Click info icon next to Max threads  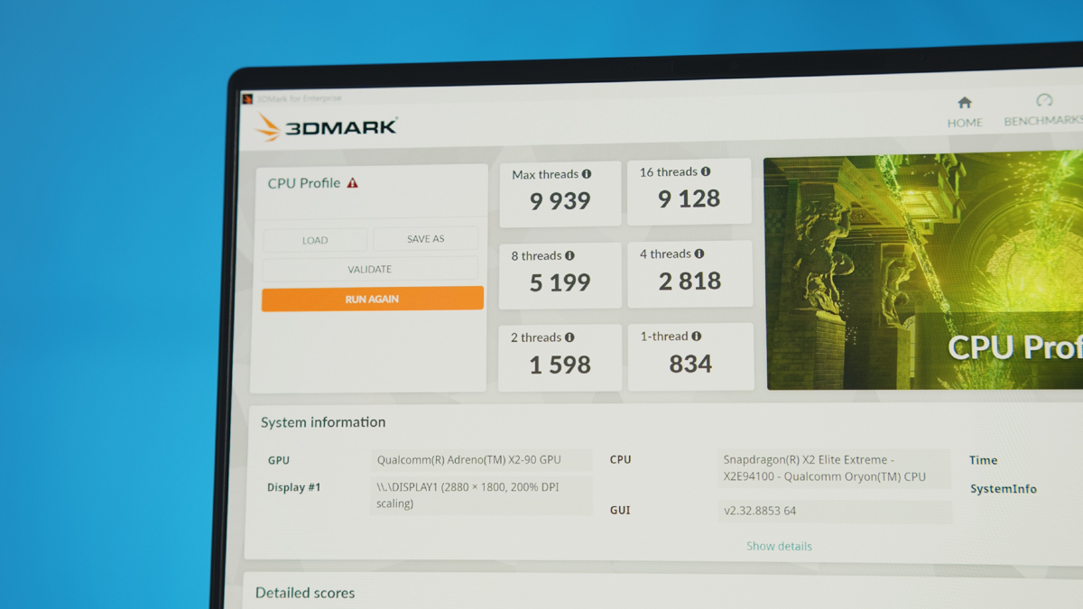coord(587,174)
